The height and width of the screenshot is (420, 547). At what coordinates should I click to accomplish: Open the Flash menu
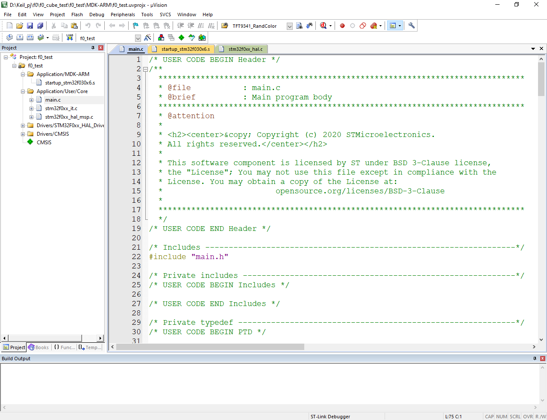click(x=77, y=15)
